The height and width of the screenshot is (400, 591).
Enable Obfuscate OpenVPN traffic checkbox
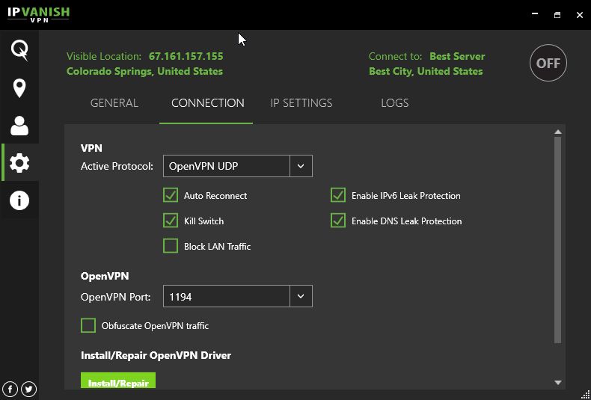point(88,325)
